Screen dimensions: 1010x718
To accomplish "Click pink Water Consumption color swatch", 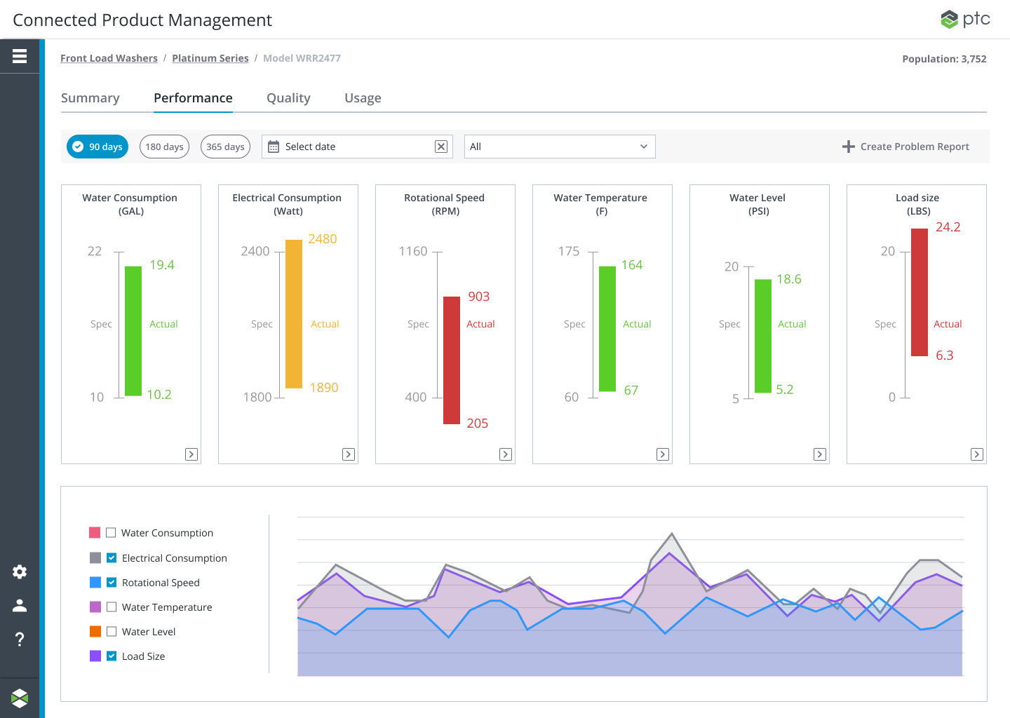I will [95, 533].
